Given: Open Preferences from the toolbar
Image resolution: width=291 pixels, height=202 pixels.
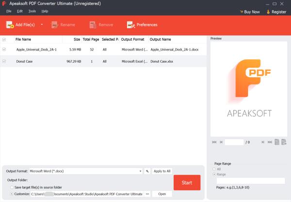Looking at the screenshot, I should [x=142, y=24].
